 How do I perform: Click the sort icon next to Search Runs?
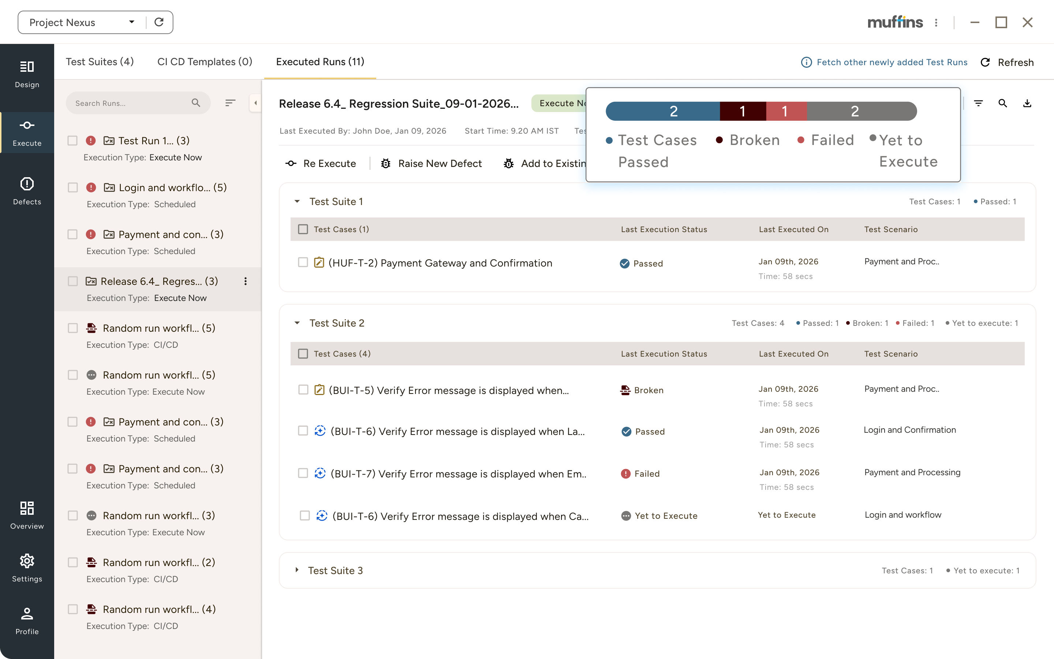point(231,103)
